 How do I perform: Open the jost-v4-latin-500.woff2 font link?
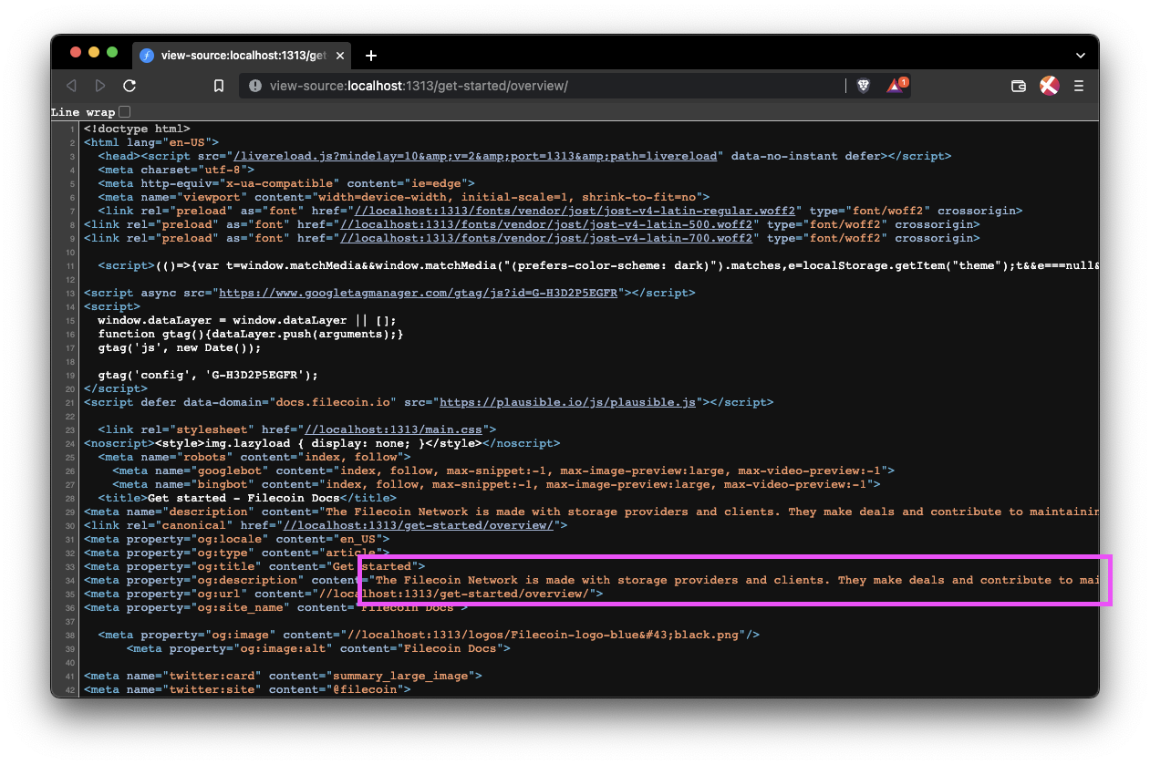547,224
